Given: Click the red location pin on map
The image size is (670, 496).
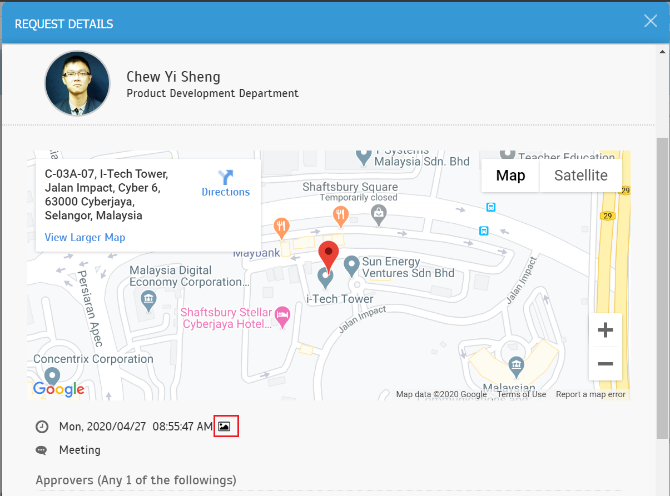Looking at the screenshot, I should [328, 257].
